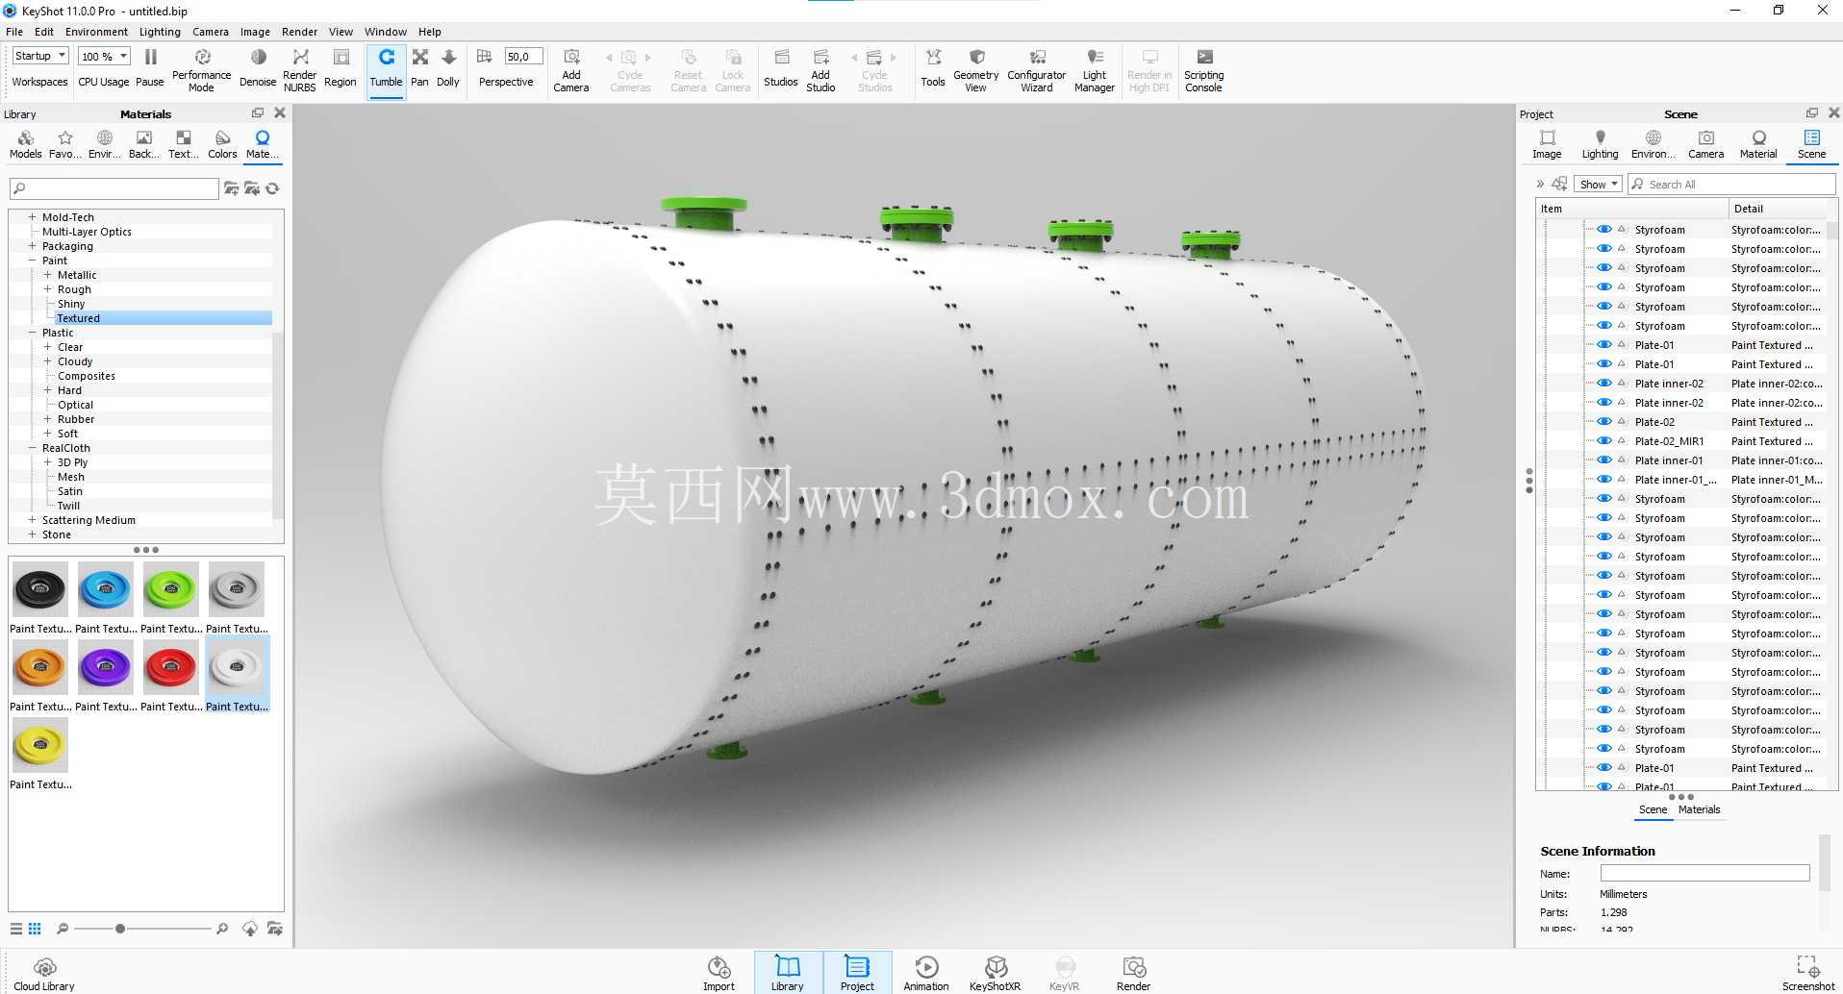Switch to the Camera project tab
Viewport: 1843px width, 994px height.
tap(1705, 144)
